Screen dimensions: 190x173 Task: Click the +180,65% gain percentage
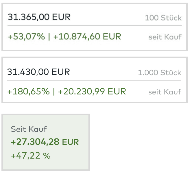pos(29,92)
